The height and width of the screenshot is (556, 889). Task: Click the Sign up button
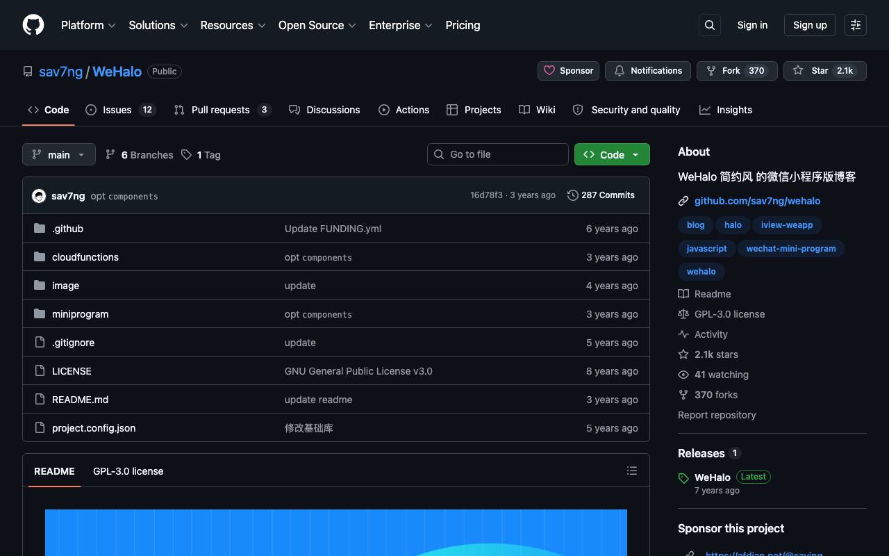click(810, 25)
